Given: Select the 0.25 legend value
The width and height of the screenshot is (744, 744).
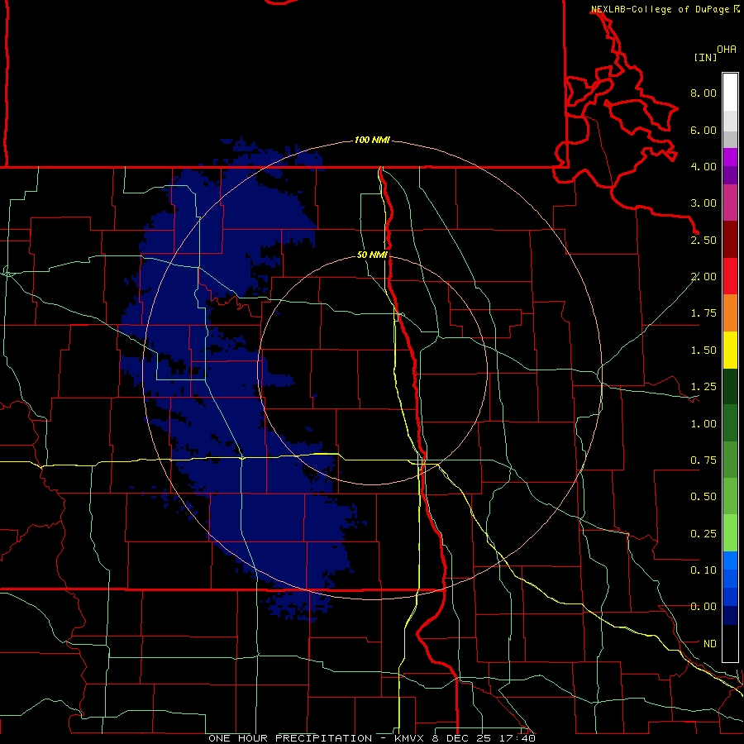Looking at the screenshot, I should point(703,534).
